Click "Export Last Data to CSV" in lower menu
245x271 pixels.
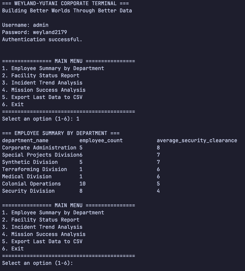click(x=47, y=241)
